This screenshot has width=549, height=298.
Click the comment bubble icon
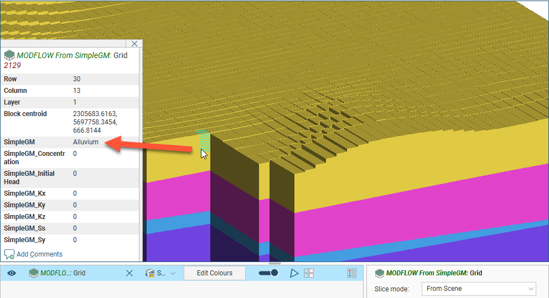9,254
